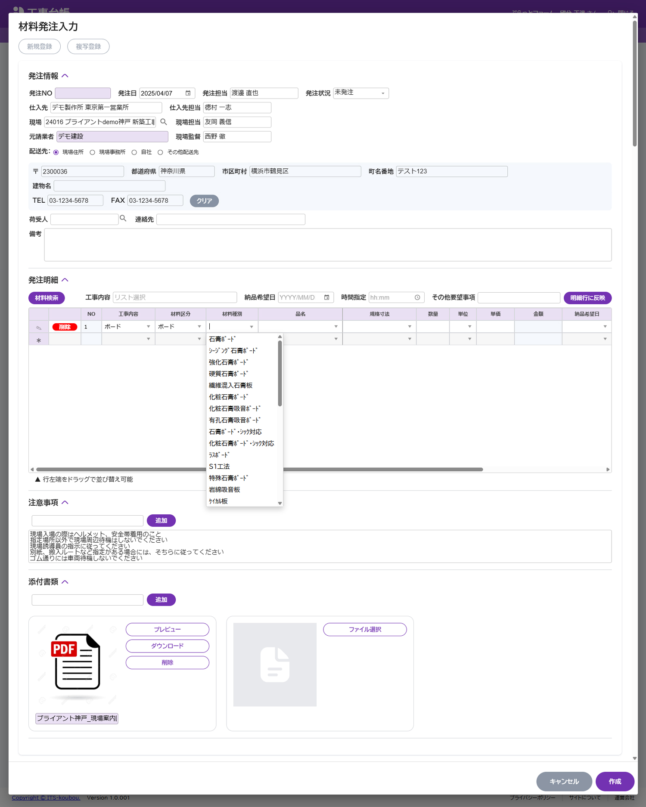Collapse the 注意事項 section
646x807 pixels.
coord(65,502)
